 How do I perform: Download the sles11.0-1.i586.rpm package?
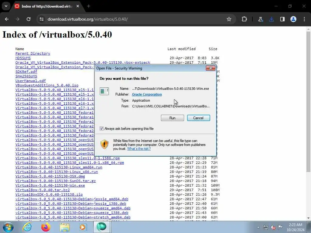[67, 158]
